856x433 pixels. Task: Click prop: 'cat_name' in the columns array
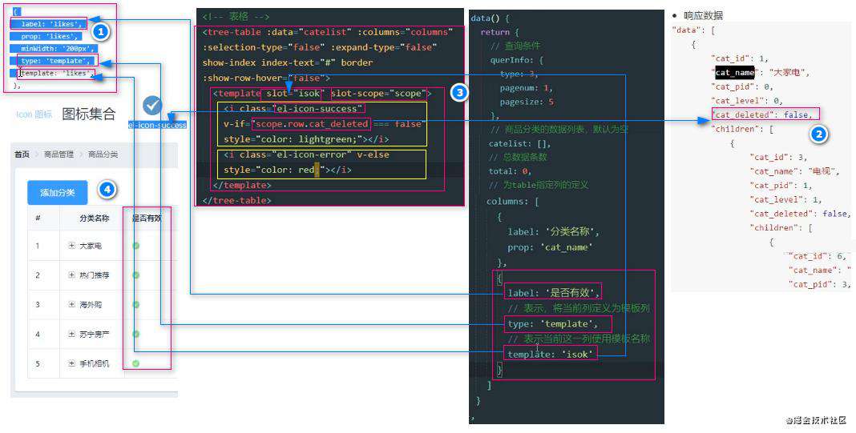551,247
